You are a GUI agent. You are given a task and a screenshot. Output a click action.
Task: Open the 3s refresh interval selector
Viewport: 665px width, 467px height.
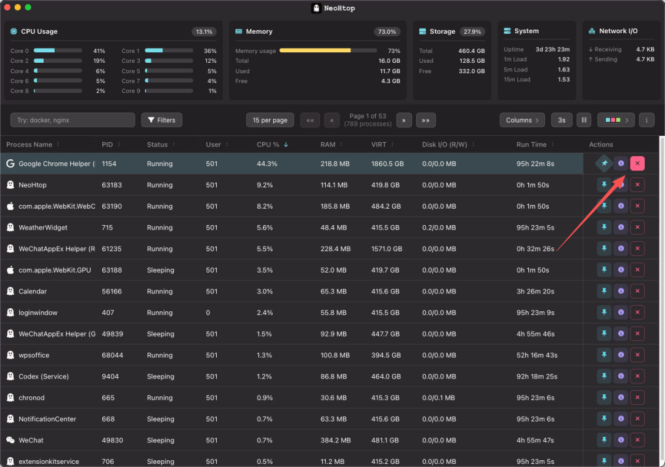[x=562, y=121]
